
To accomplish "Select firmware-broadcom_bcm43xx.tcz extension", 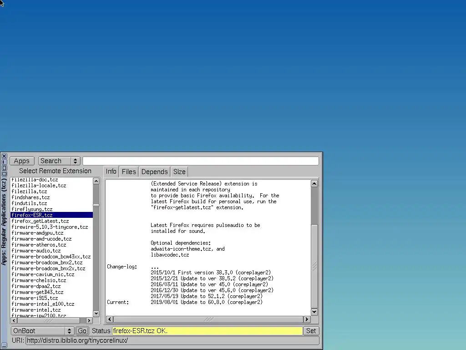I will [x=51, y=257].
